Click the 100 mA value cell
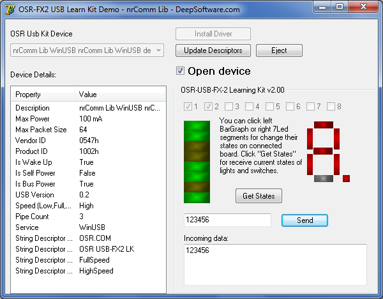 [91, 119]
